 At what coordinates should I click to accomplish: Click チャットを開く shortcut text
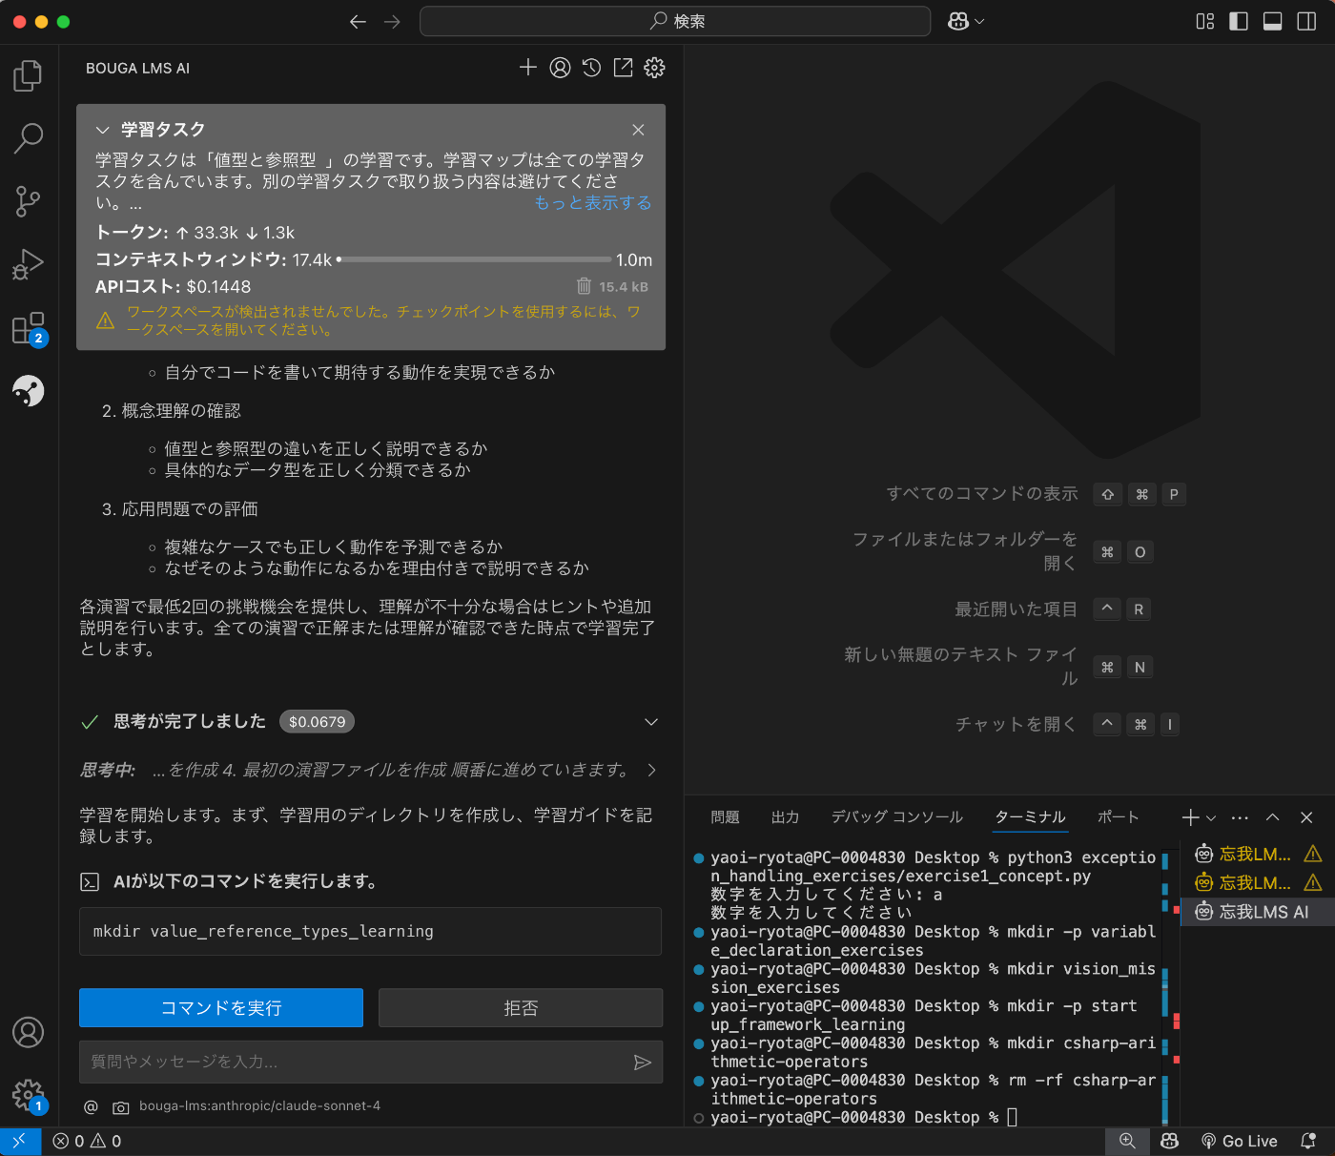click(1017, 724)
